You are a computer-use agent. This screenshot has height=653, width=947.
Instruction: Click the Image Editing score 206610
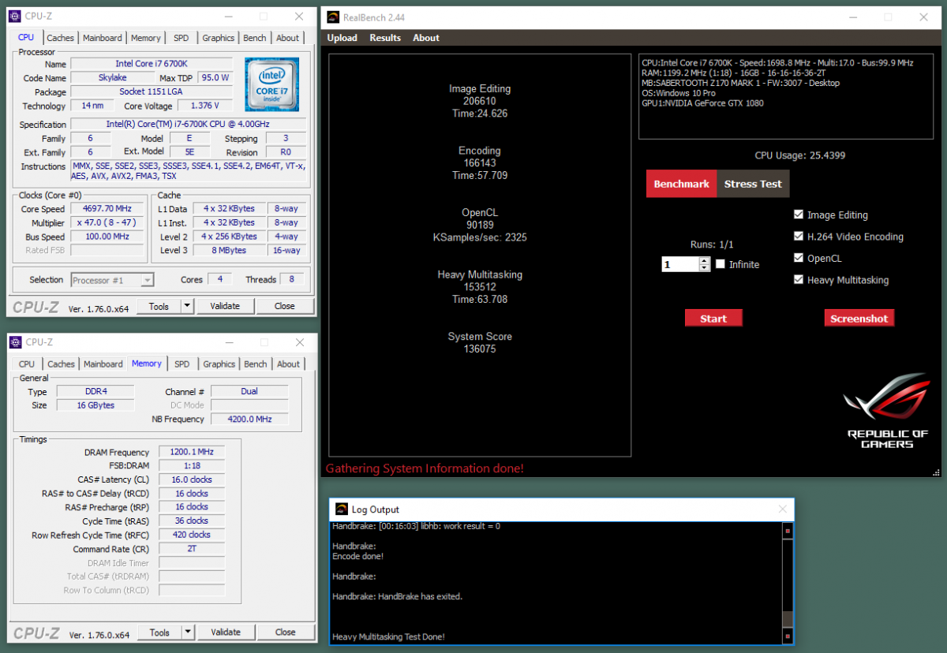coord(480,101)
